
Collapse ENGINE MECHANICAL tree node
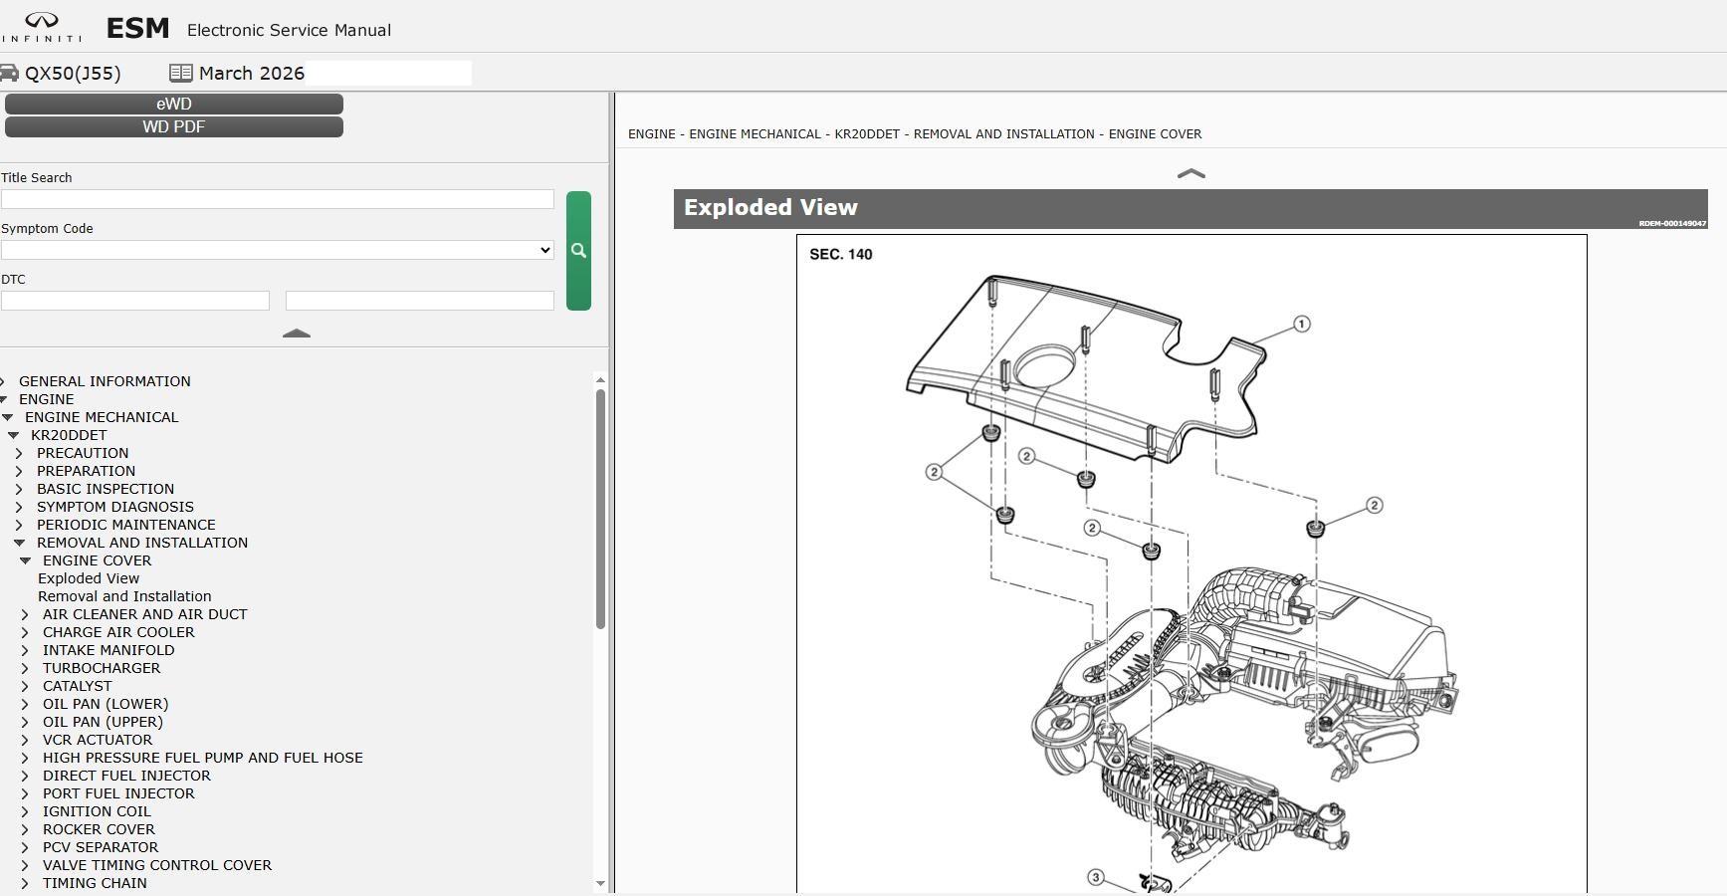(x=7, y=417)
